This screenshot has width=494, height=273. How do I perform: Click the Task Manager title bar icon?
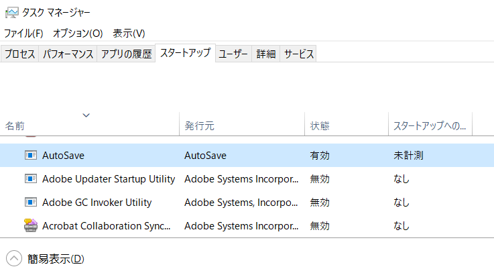[x=12, y=12]
